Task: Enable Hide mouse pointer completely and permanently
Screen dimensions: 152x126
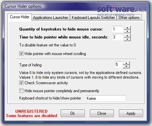Action: click(x=21, y=91)
